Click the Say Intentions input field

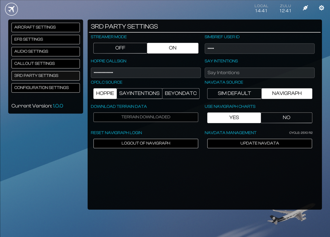(x=259, y=73)
